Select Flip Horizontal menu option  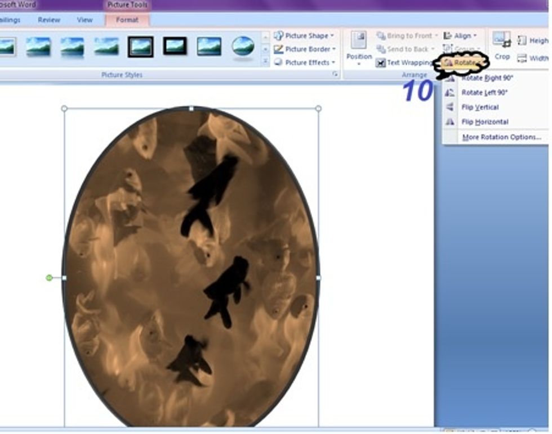pyautogui.click(x=484, y=122)
